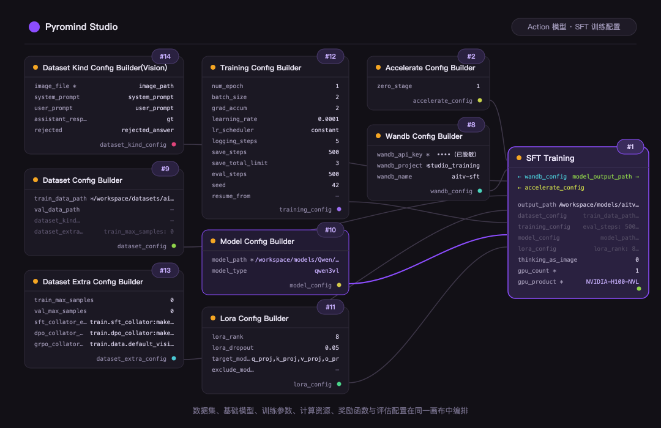661x428 pixels.
Task: Select the Training Config Builder node title
Action: click(x=261, y=68)
